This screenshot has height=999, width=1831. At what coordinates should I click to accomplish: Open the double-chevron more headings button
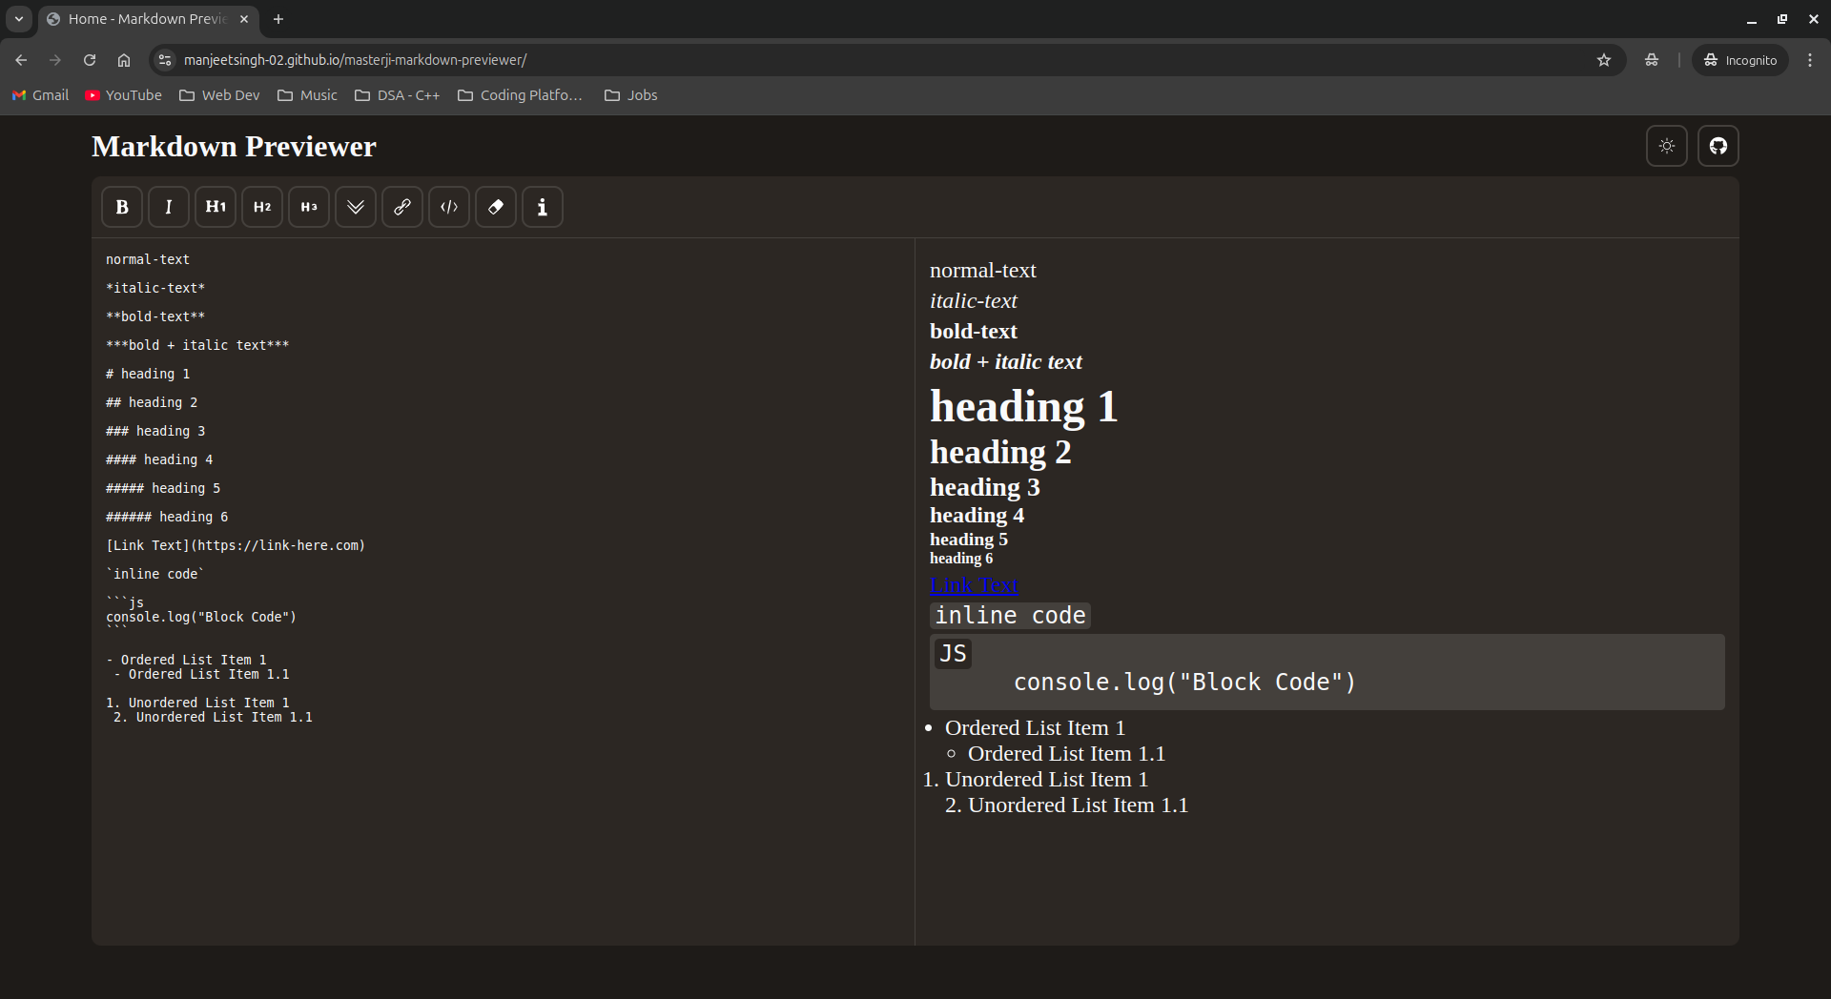point(356,207)
